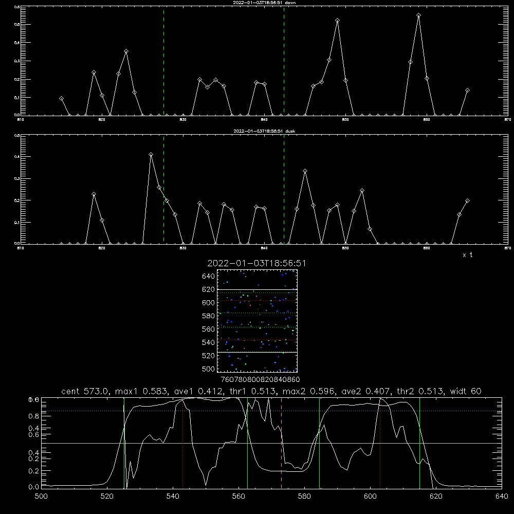Click the solid horizontal mid-line in the bottom plot
The image size is (514, 514).
[271, 443]
